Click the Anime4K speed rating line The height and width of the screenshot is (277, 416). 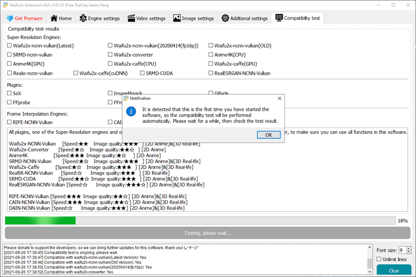(x=85, y=155)
